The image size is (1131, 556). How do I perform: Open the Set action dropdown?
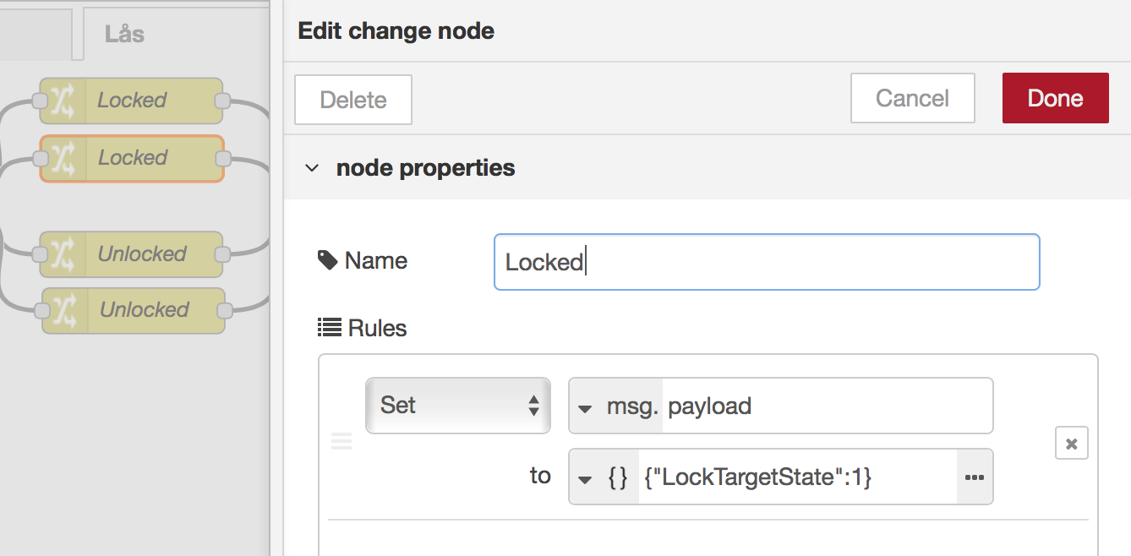[x=457, y=406]
